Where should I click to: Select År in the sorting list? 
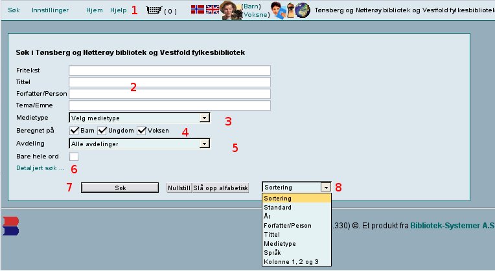point(297,217)
